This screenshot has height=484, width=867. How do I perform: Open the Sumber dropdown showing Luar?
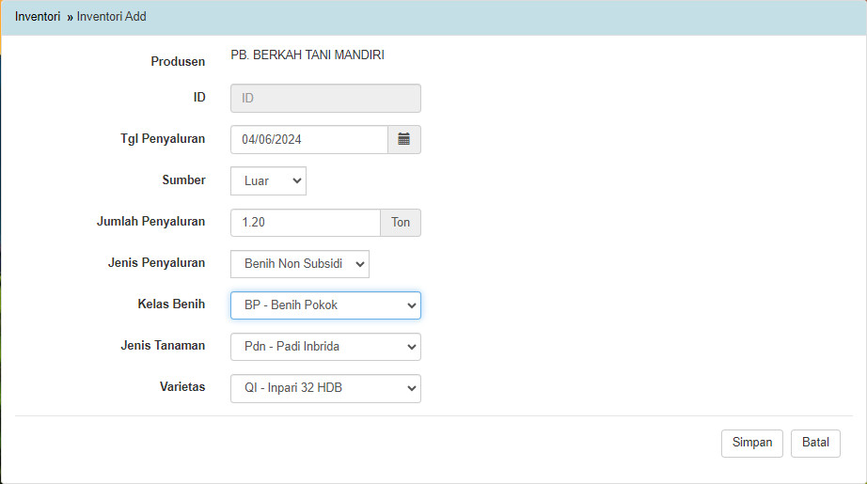pyautogui.click(x=268, y=180)
